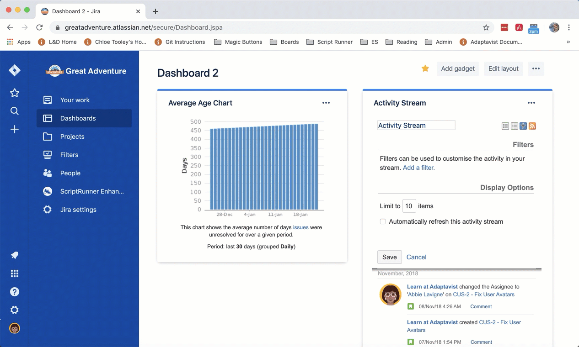Switch Activity Stream to list view

coord(515,126)
